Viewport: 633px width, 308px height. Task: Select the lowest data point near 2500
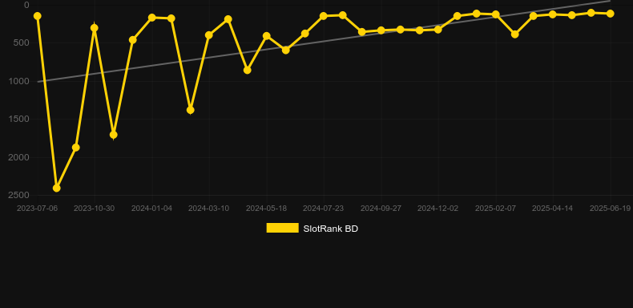pos(57,188)
